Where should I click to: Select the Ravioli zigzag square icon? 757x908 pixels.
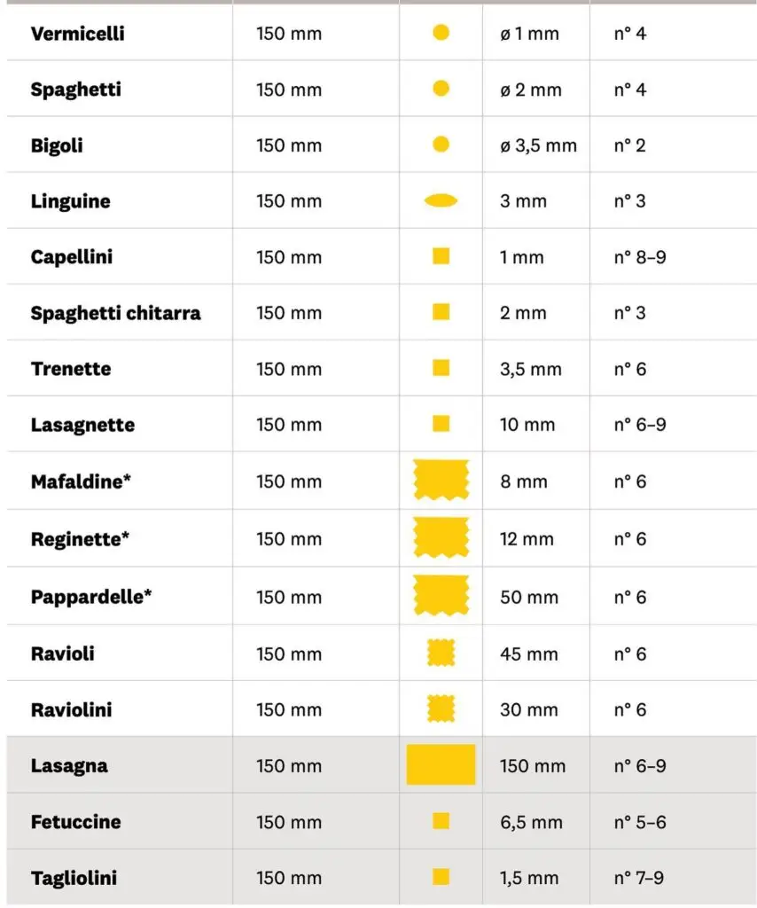point(441,654)
